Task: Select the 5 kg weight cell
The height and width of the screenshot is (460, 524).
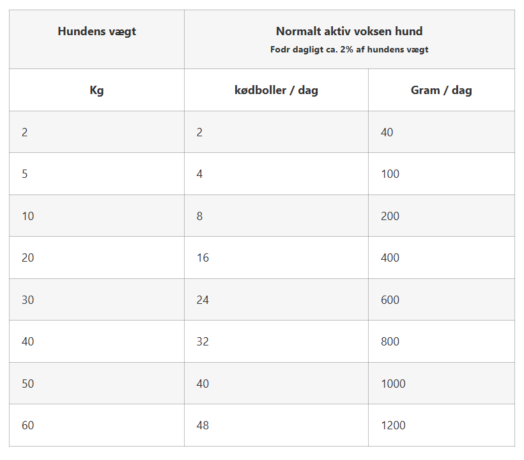Action: point(96,174)
